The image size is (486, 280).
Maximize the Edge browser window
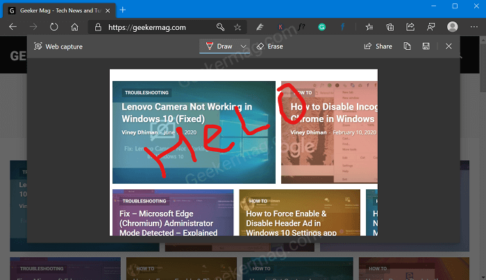click(x=455, y=6)
